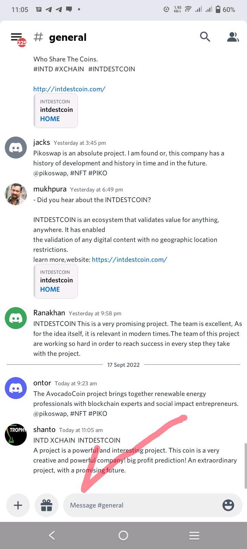Open the http://intdestcoin.com/ link
The height and width of the screenshot is (549, 247).
(x=69, y=89)
